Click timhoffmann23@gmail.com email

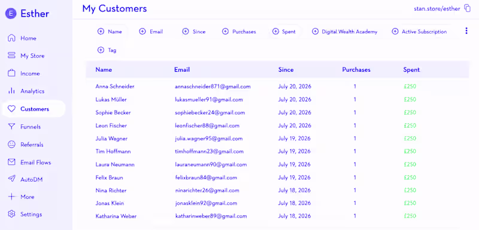pos(209,151)
